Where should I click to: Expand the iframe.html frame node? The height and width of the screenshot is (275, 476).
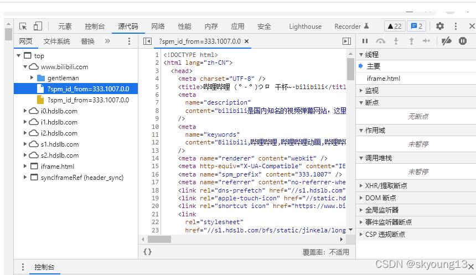point(25,167)
